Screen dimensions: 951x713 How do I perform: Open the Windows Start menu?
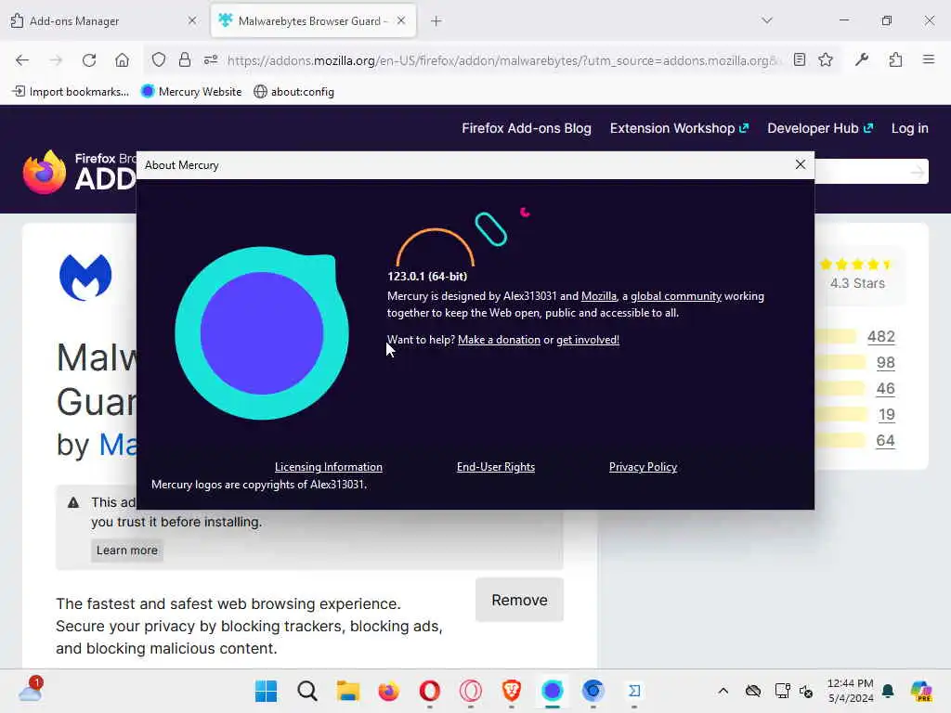click(x=266, y=691)
